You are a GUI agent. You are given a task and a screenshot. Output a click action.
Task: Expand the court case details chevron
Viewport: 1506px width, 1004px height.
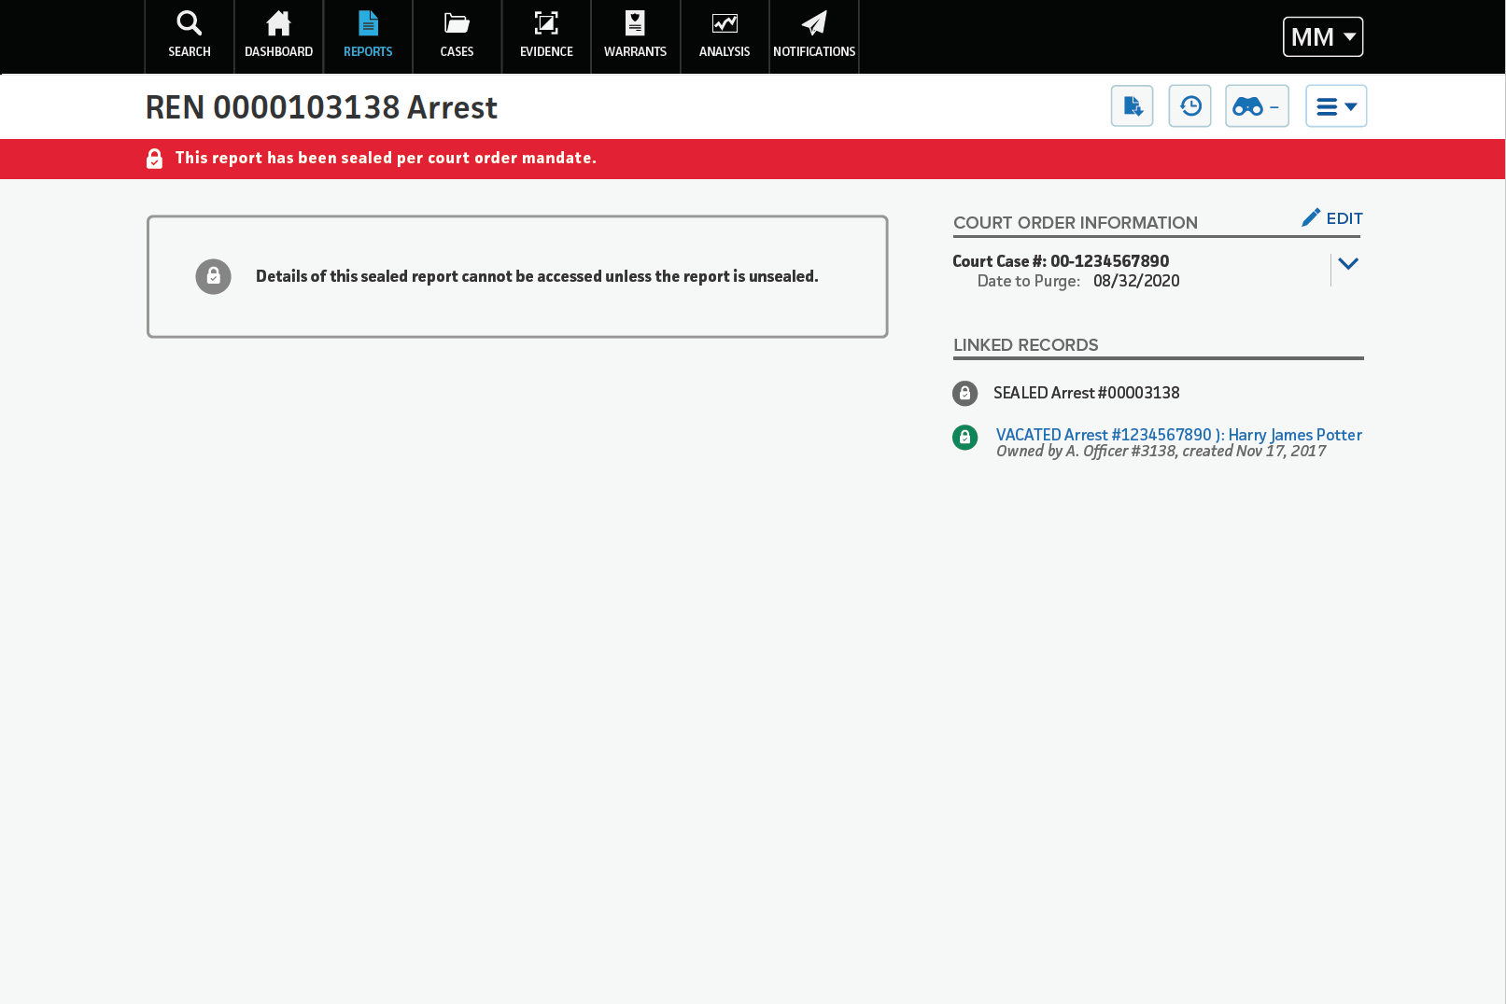[x=1347, y=264]
